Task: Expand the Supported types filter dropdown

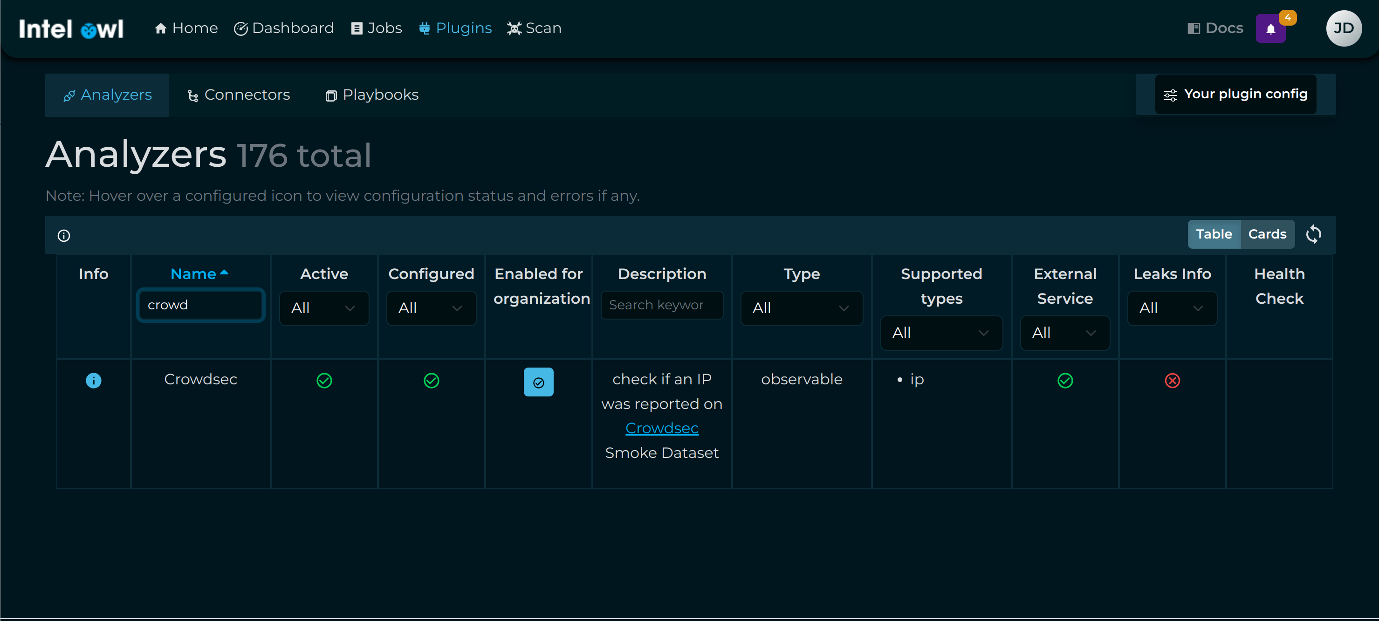Action: [942, 333]
